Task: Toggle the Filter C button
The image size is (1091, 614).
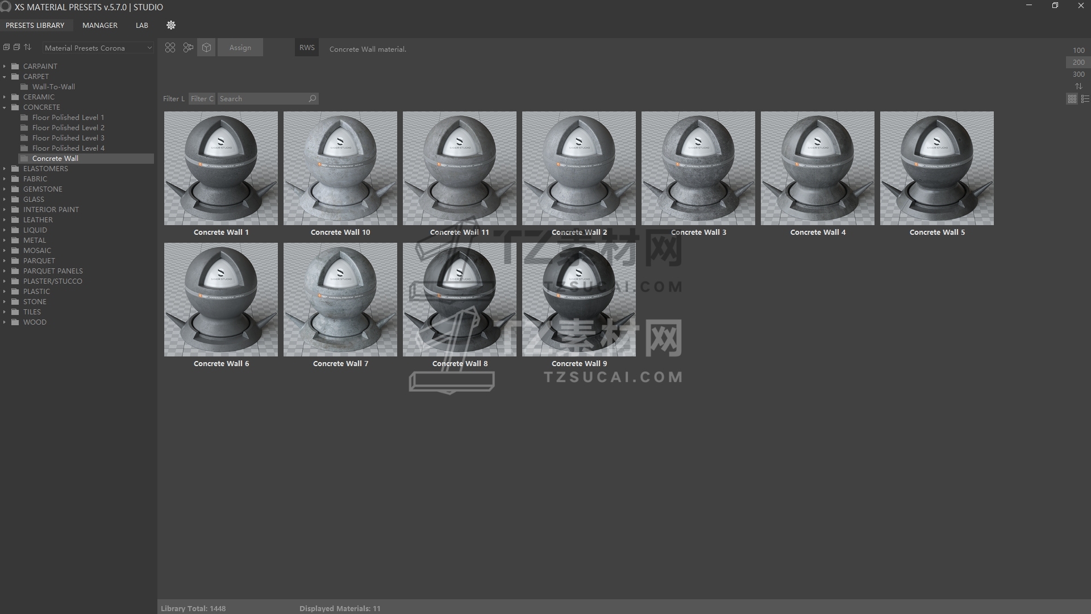Action: click(x=202, y=99)
